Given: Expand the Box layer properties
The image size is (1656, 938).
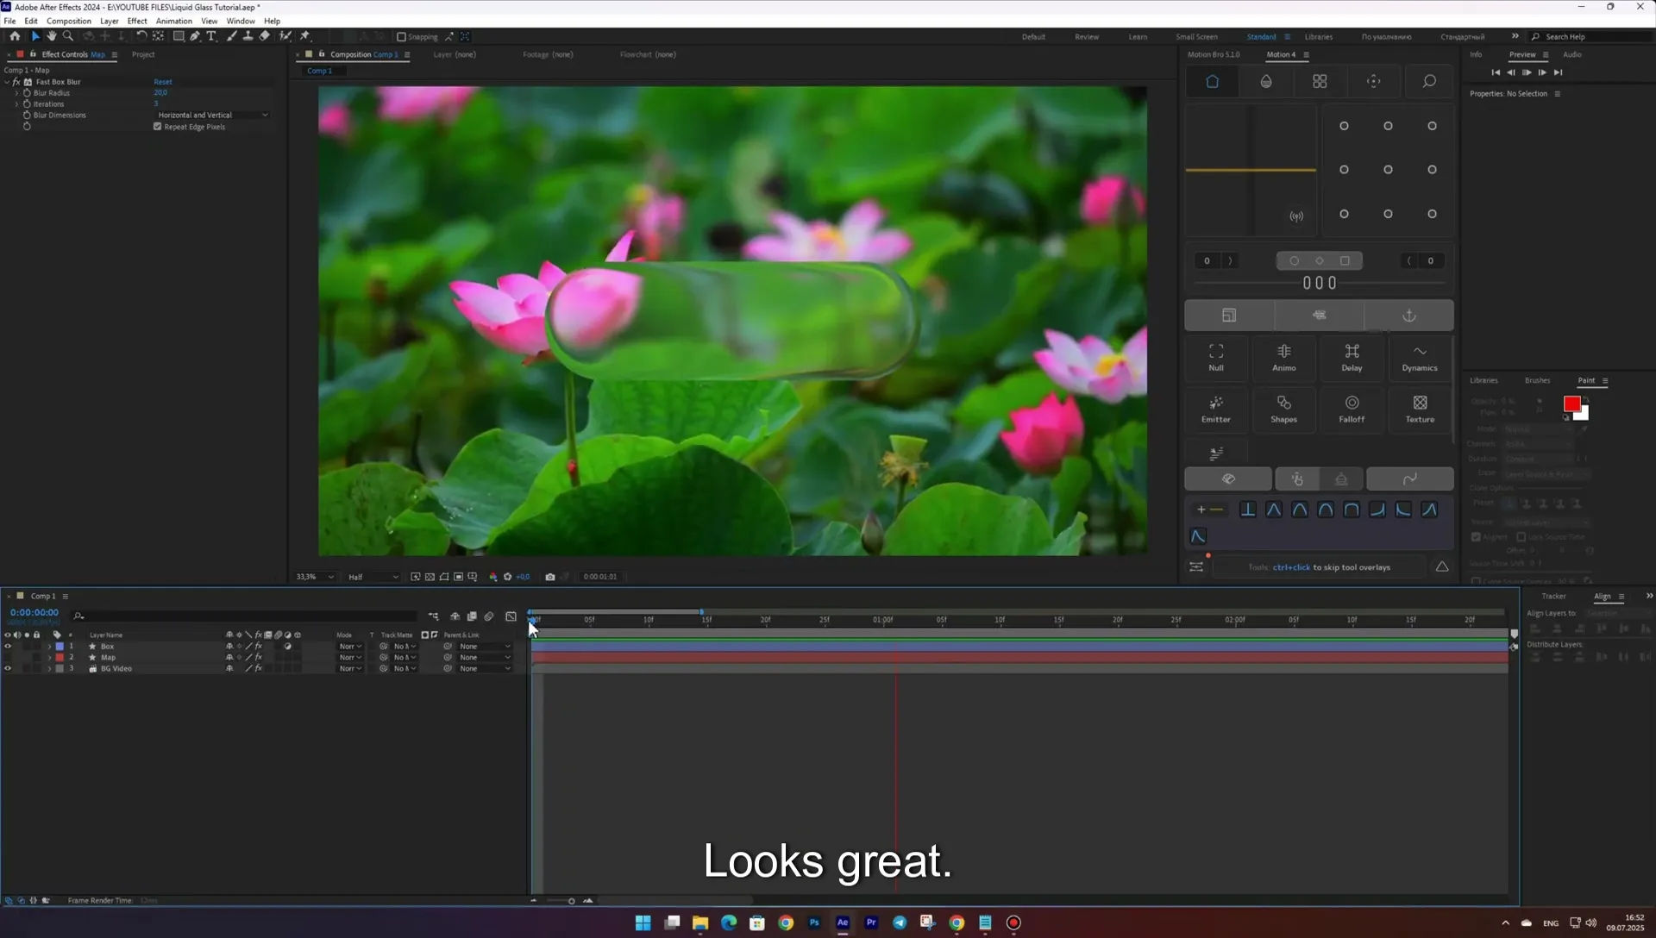Looking at the screenshot, I should (x=49, y=647).
